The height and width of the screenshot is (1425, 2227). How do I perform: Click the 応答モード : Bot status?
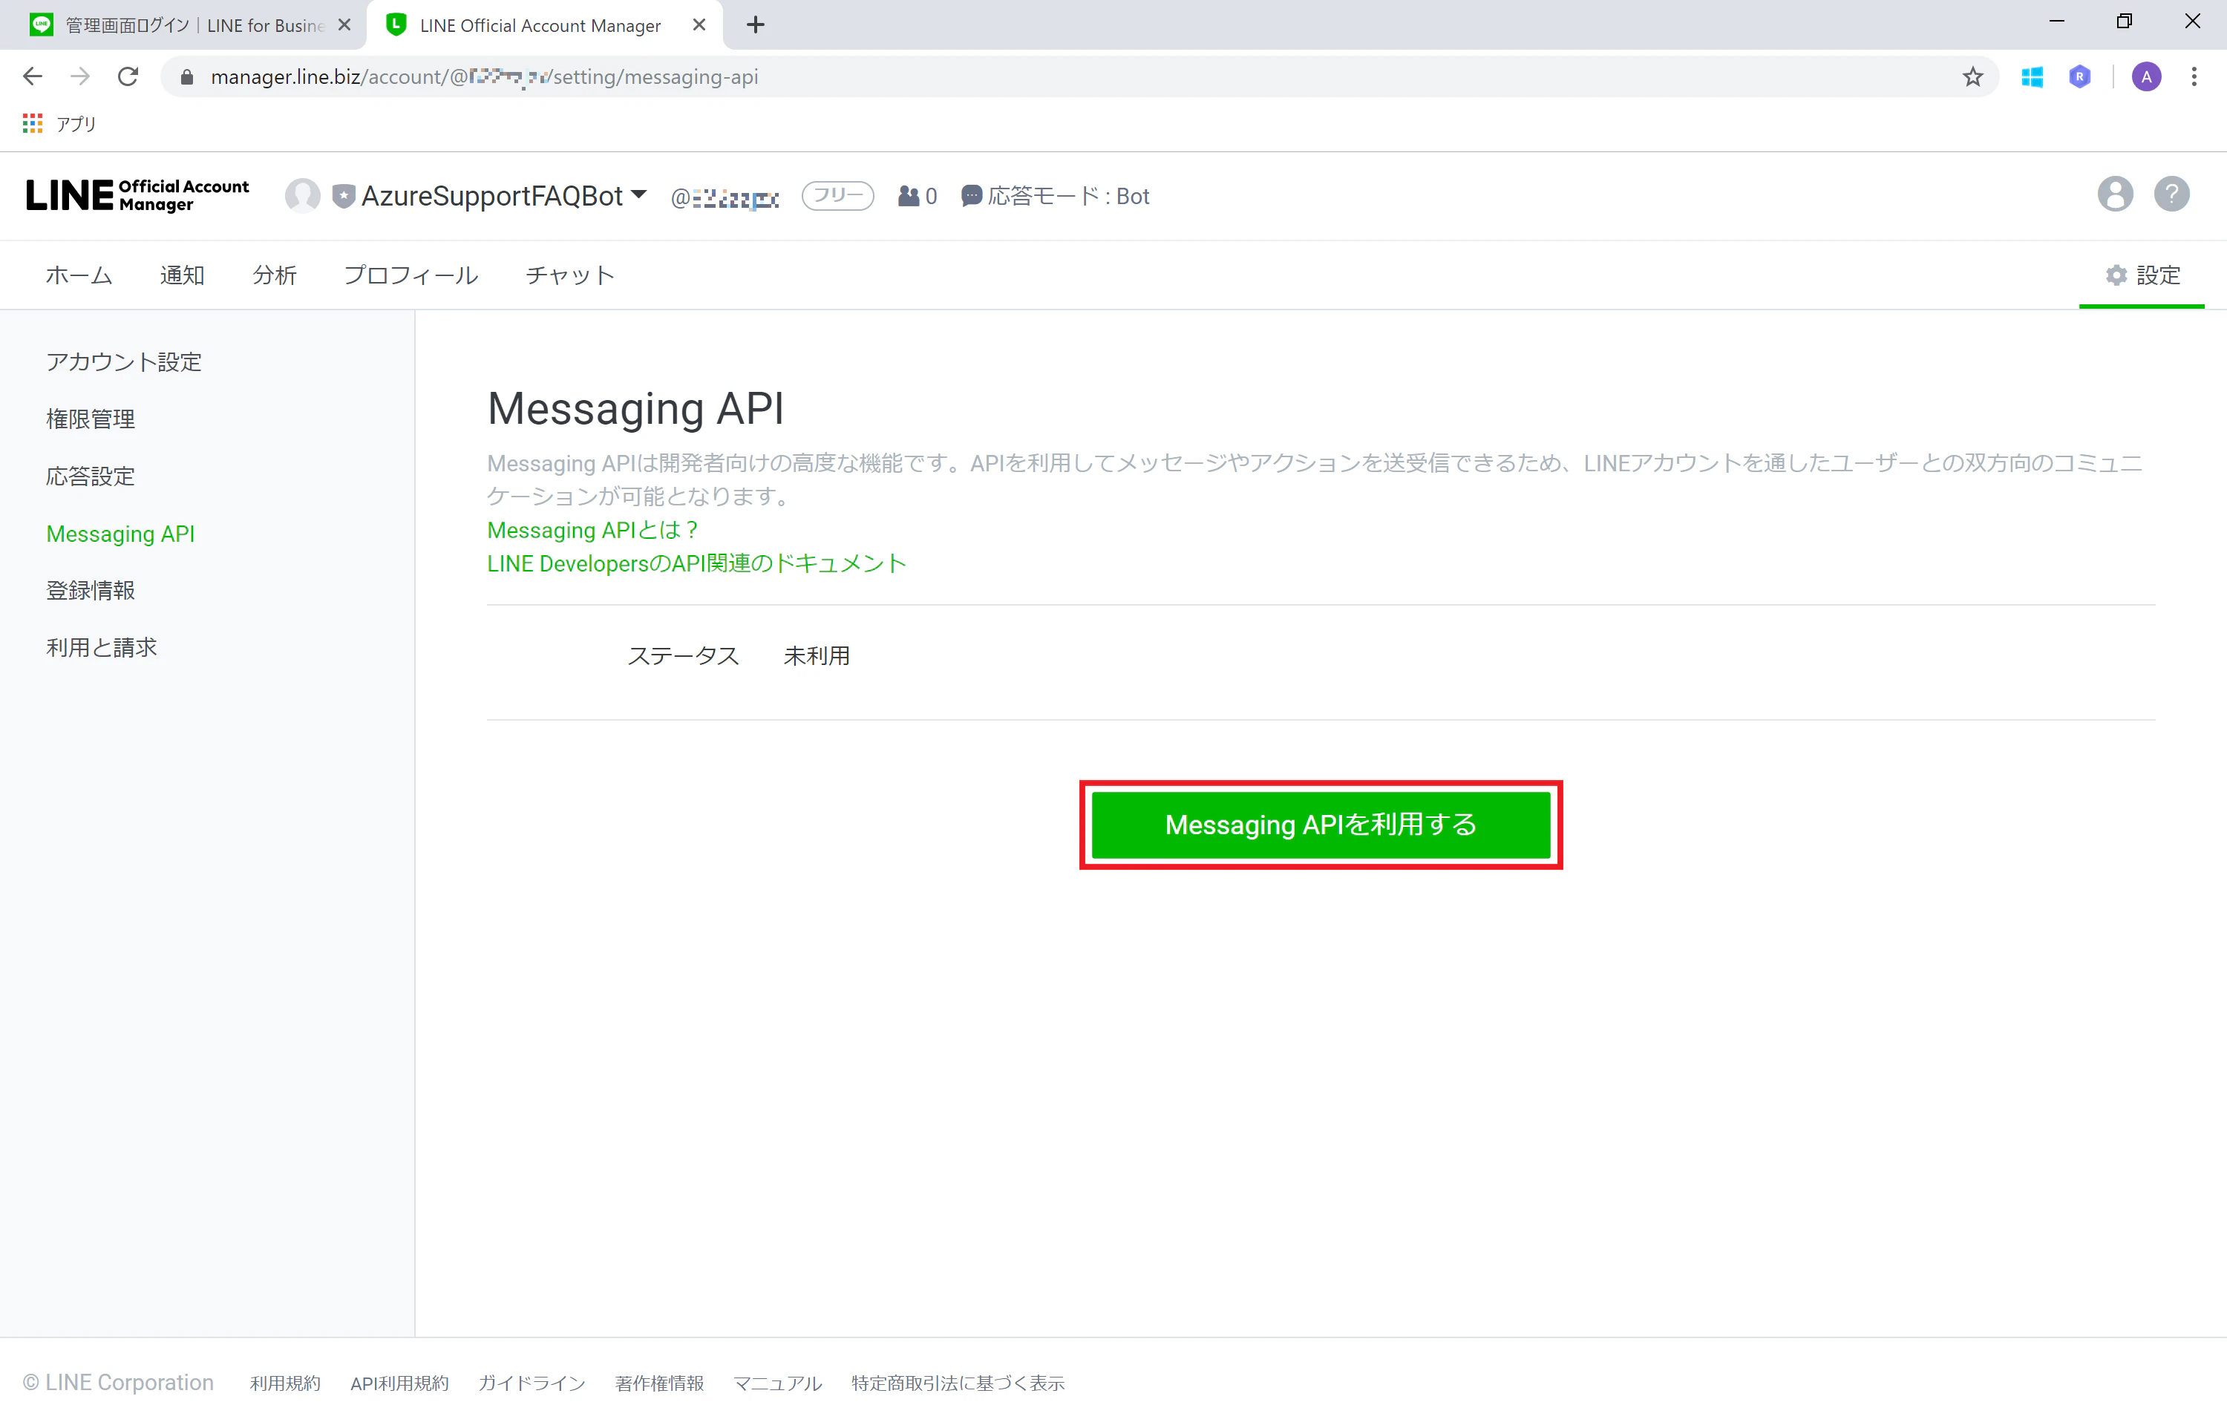pos(1056,196)
